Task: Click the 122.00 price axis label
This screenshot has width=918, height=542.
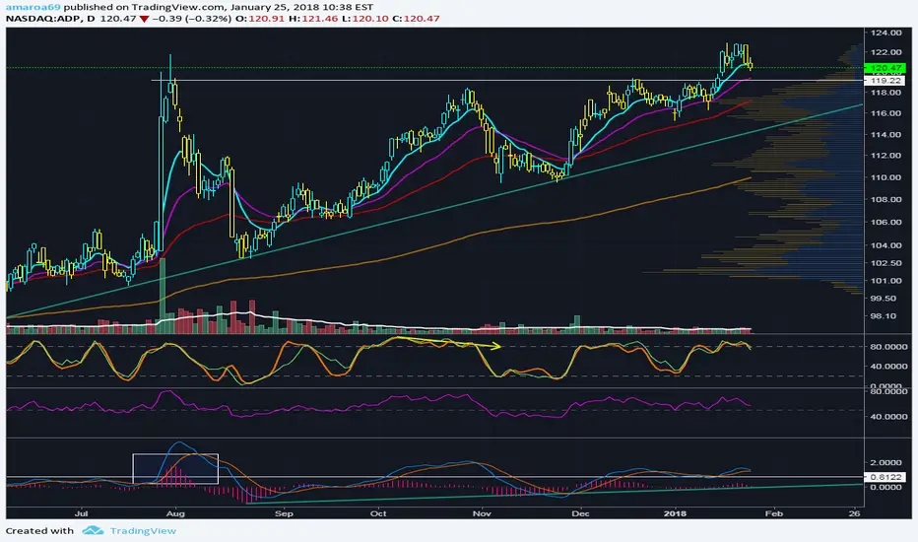Action: (x=885, y=53)
